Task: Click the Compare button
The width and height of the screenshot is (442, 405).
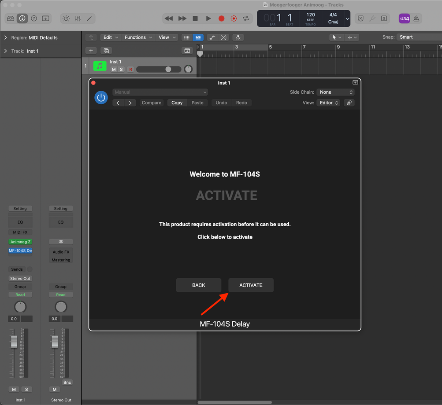Action: (x=152, y=103)
